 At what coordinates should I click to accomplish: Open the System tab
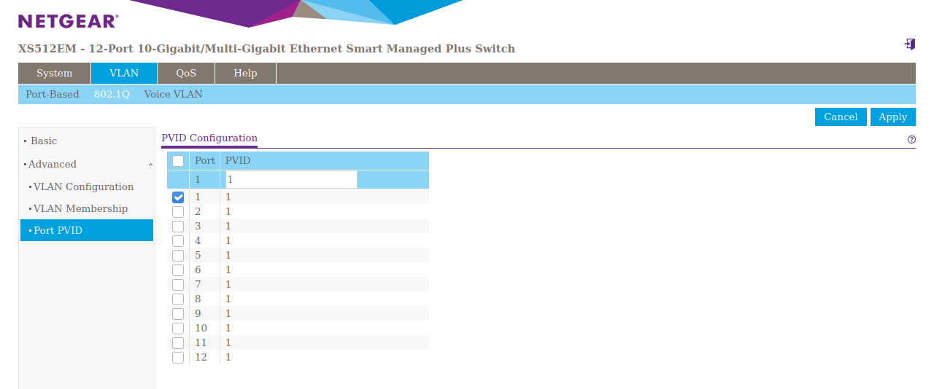tap(55, 74)
